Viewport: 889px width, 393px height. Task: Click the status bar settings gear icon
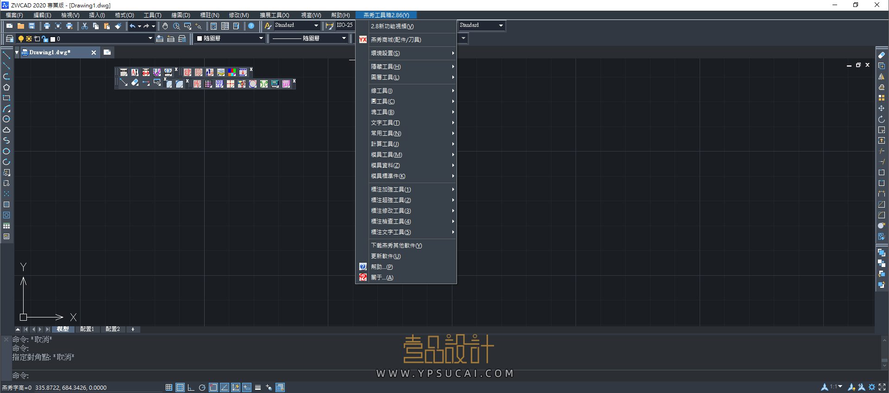click(872, 387)
